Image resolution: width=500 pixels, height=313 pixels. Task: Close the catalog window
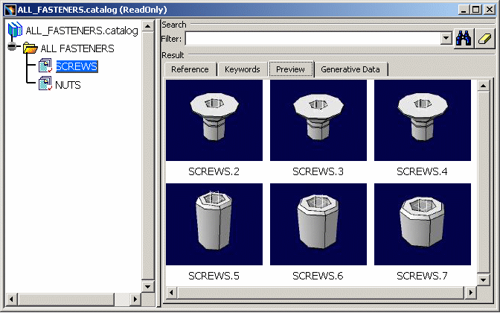pyautogui.click(x=489, y=10)
